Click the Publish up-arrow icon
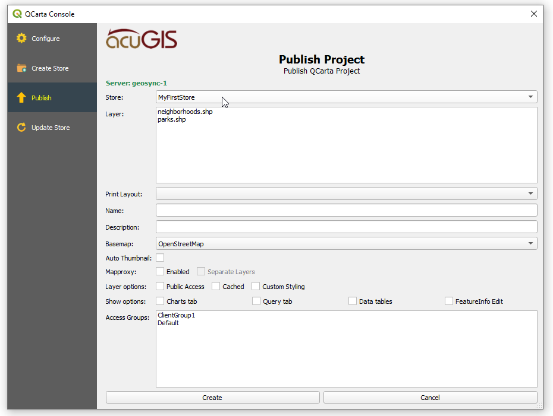 (21, 97)
